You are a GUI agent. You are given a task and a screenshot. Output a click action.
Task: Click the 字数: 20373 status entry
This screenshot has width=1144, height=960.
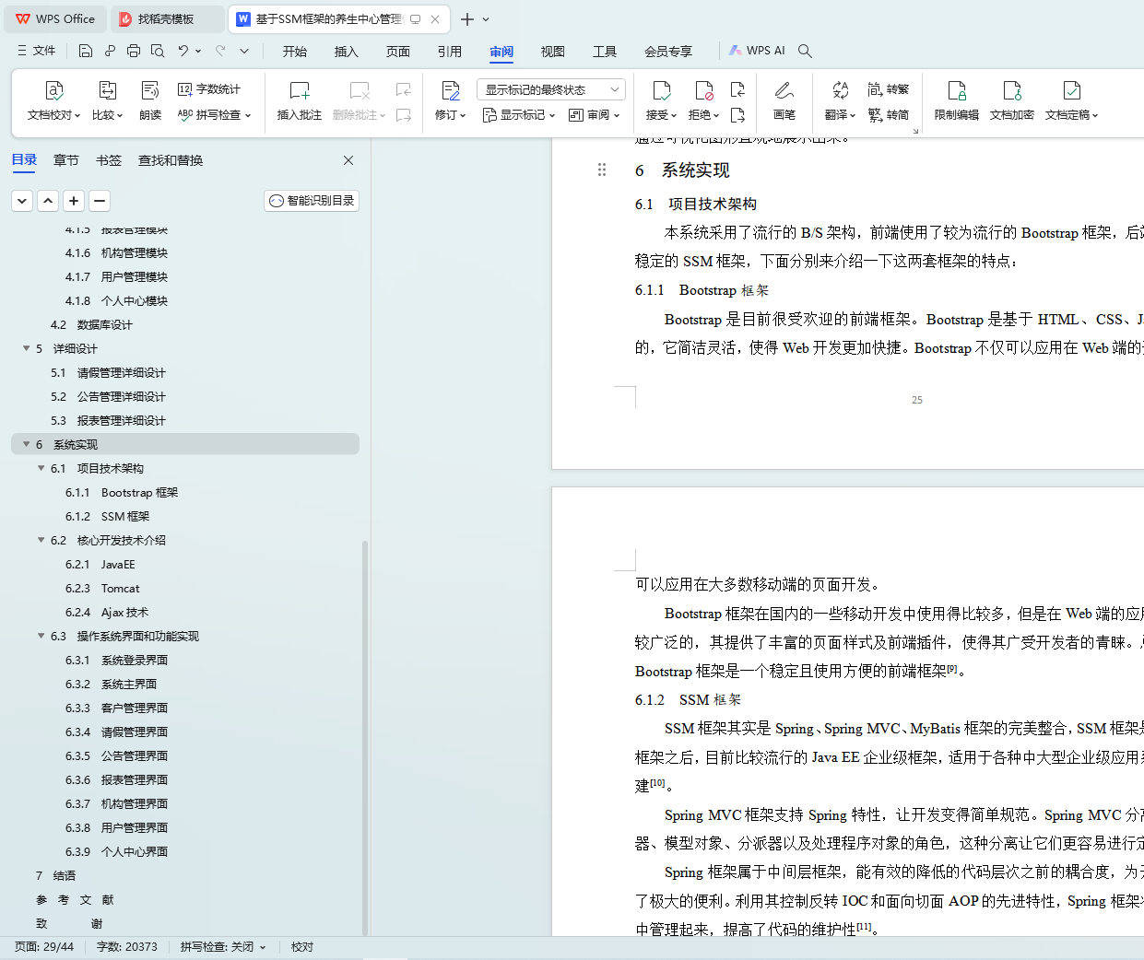[x=127, y=947]
